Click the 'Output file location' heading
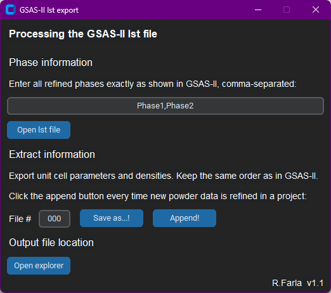The image size is (331, 293). tap(51, 243)
